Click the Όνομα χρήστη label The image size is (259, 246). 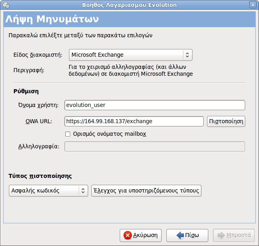[38, 105]
